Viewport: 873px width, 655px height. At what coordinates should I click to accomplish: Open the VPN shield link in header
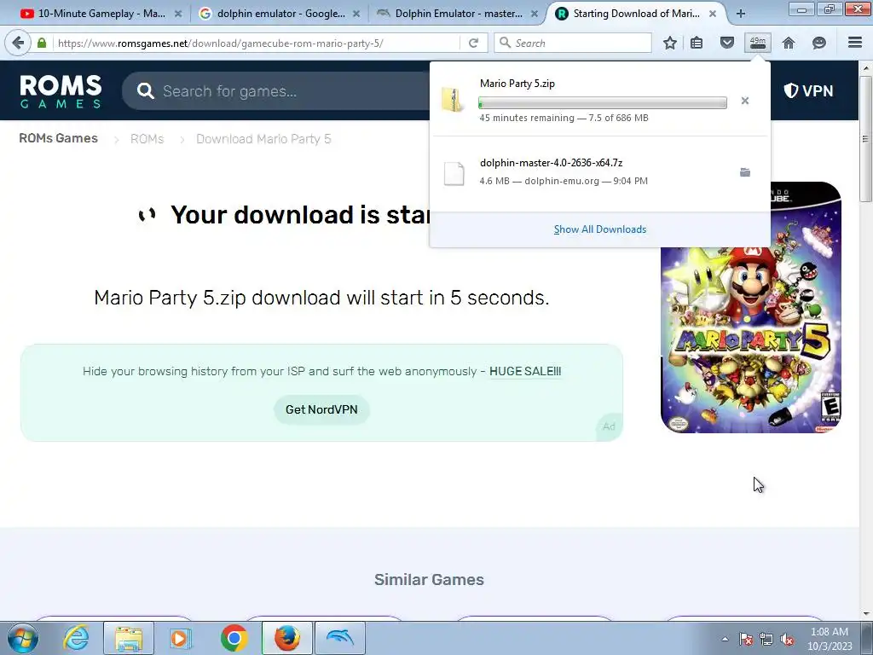(x=808, y=90)
